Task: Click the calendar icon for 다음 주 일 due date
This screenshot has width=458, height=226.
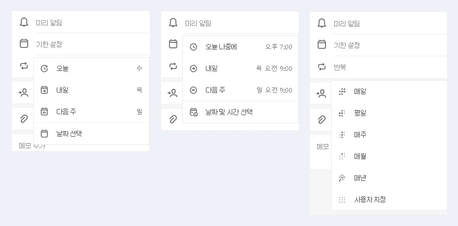Action: 44,111
